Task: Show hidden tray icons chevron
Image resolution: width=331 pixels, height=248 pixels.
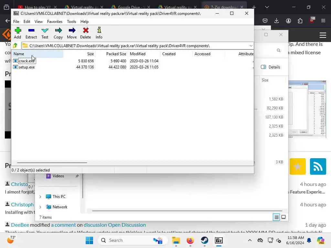Action: point(250,240)
